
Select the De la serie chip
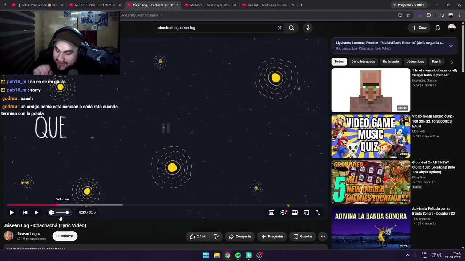(391, 62)
